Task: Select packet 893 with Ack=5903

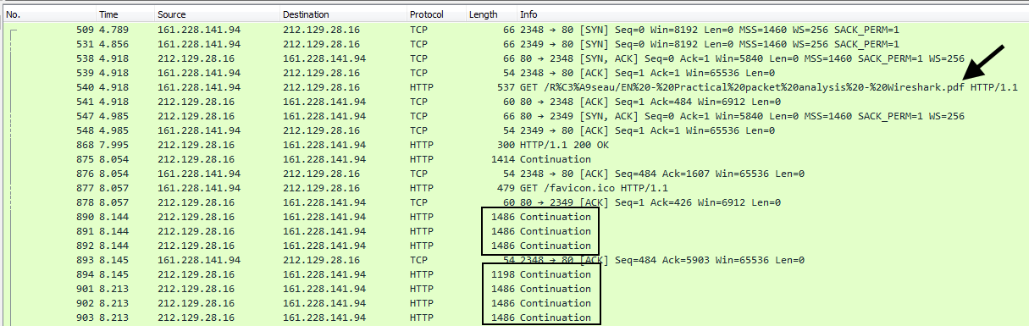Action: pyautogui.click(x=514, y=260)
